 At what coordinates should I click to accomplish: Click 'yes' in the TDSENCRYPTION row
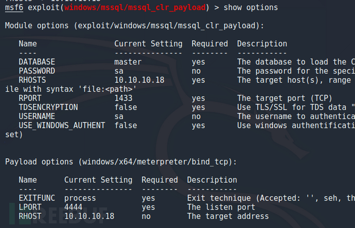pos(198,108)
